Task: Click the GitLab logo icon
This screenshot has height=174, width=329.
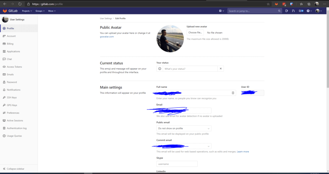Action: pos(4,11)
